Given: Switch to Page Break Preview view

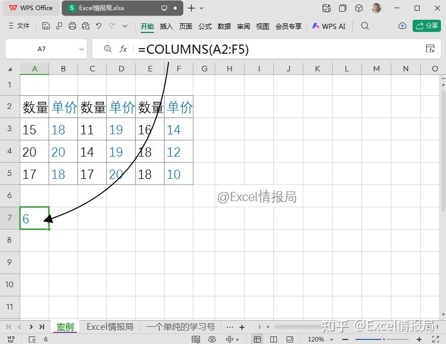Looking at the screenshot, I should click(274, 339).
